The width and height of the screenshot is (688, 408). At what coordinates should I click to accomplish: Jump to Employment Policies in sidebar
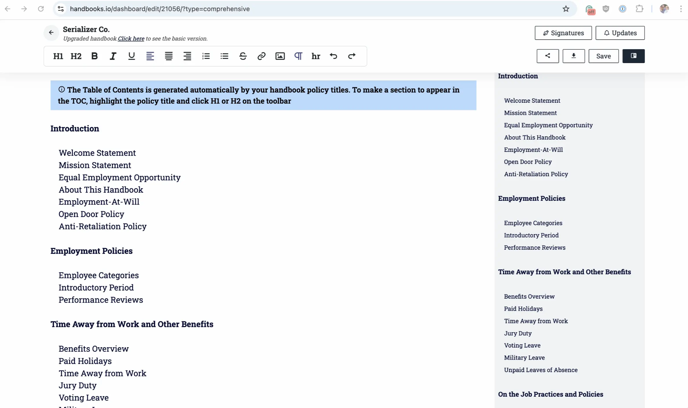(531, 199)
